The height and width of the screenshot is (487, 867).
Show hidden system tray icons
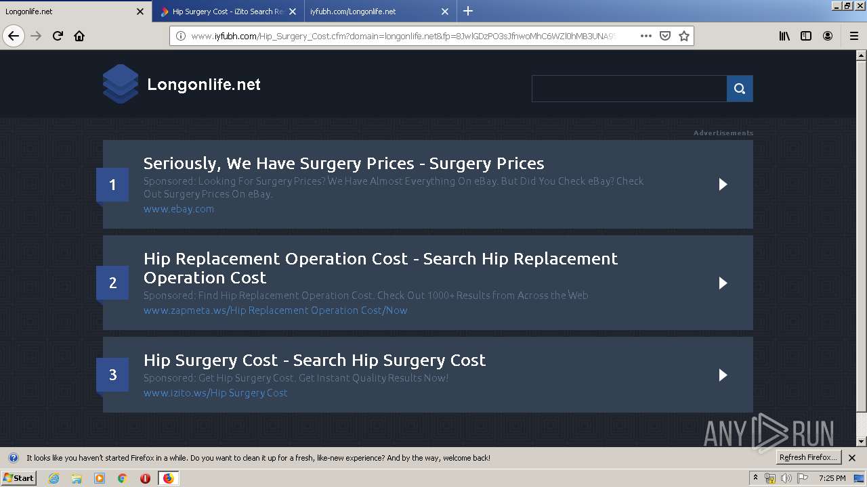point(755,478)
